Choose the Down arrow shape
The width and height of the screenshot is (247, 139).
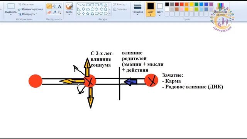coord(79,14)
